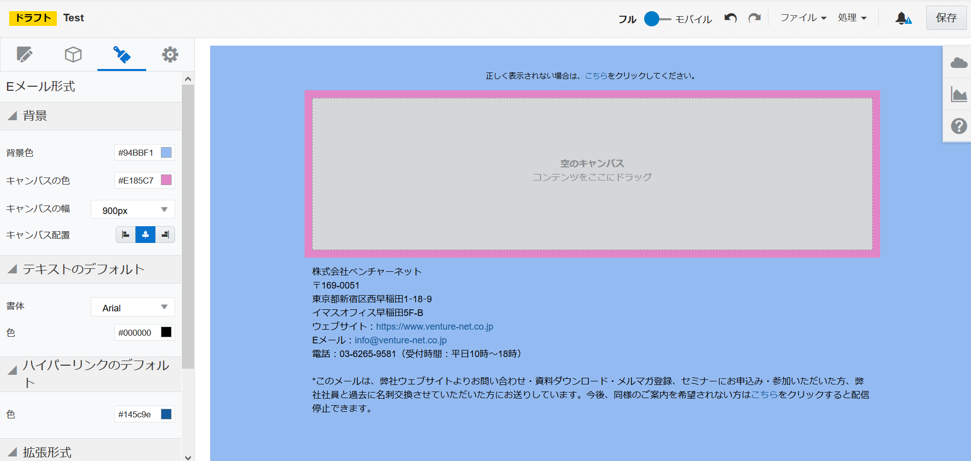
Task: Click the イマスオフィス早稲田5F-B line
Action: [x=367, y=313]
